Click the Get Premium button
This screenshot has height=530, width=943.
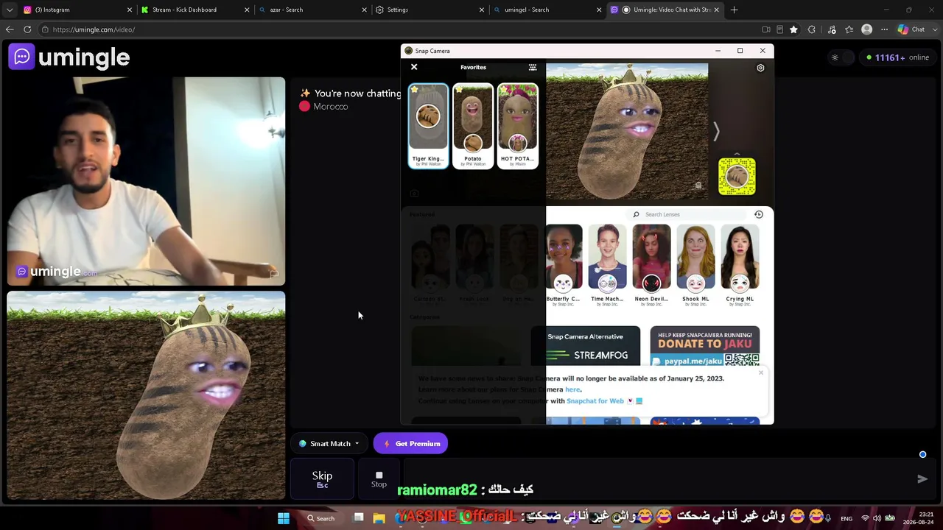410,444
